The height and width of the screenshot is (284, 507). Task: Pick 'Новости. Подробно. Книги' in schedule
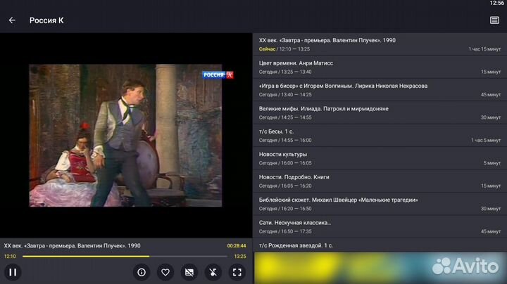(x=380, y=181)
